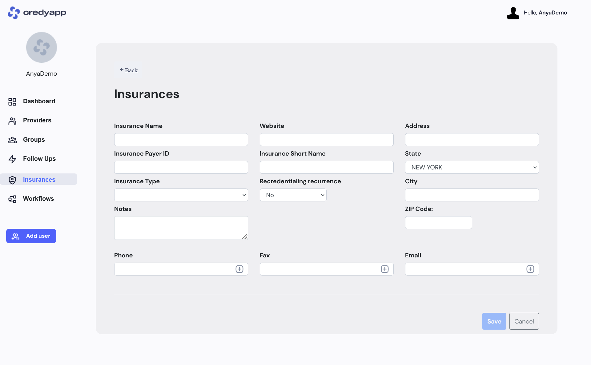Add another Email with plus icon
The width and height of the screenshot is (591, 365).
coord(530,269)
